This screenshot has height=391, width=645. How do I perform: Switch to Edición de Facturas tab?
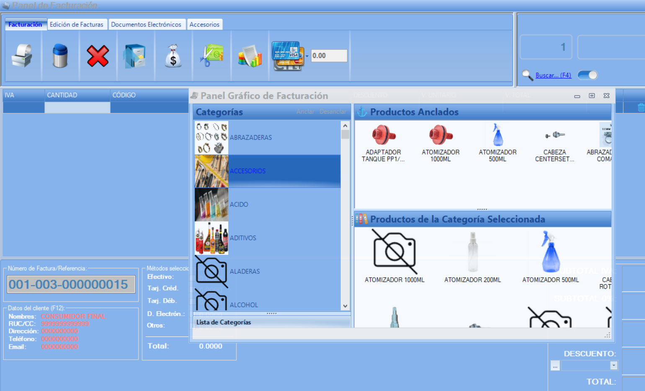[x=77, y=25]
